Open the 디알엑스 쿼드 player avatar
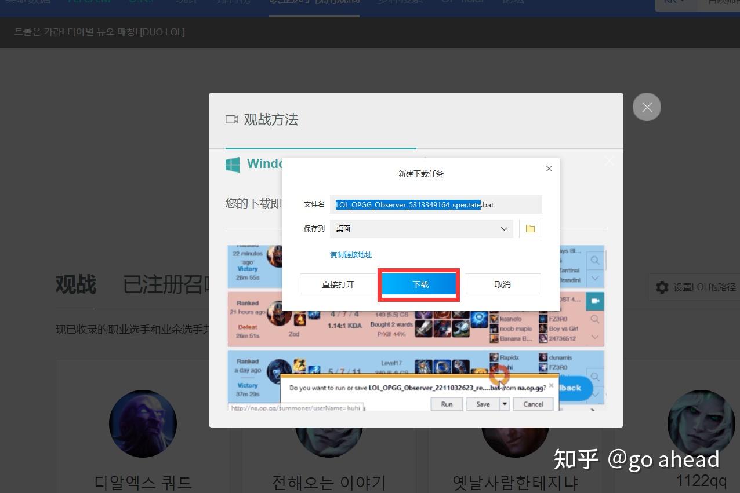Screen dimensions: 740x493 [143, 423]
